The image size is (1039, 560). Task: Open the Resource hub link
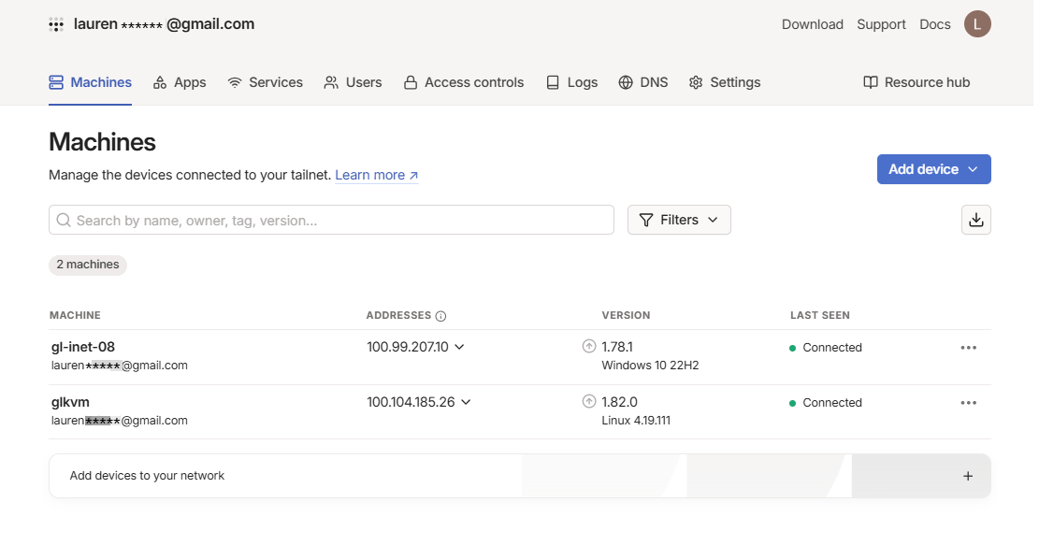[x=916, y=82]
